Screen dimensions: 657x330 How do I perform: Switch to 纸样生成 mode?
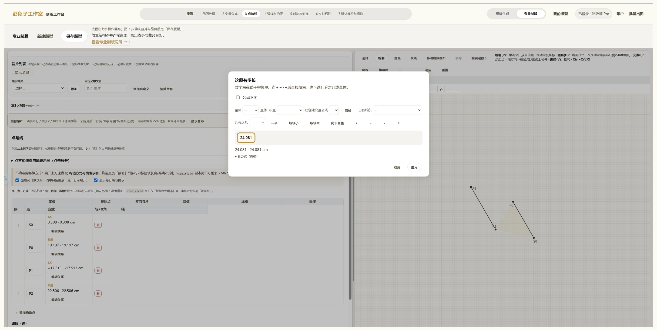click(502, 14)
